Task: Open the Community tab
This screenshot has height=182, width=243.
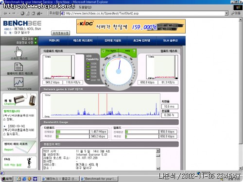Action: 54,40
